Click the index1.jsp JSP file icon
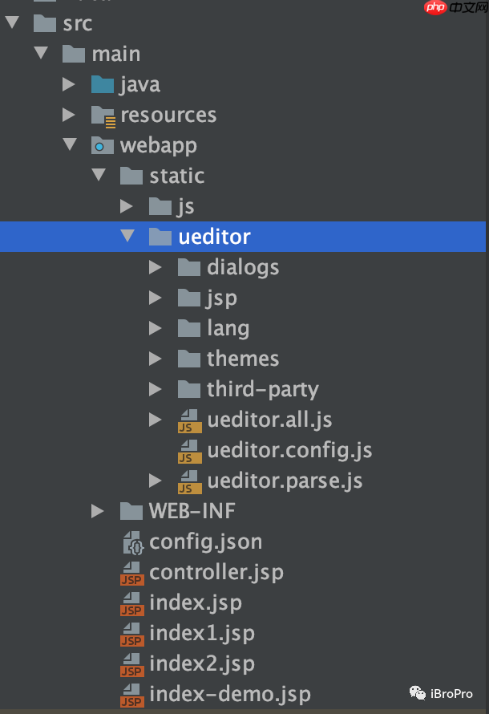 132,635
